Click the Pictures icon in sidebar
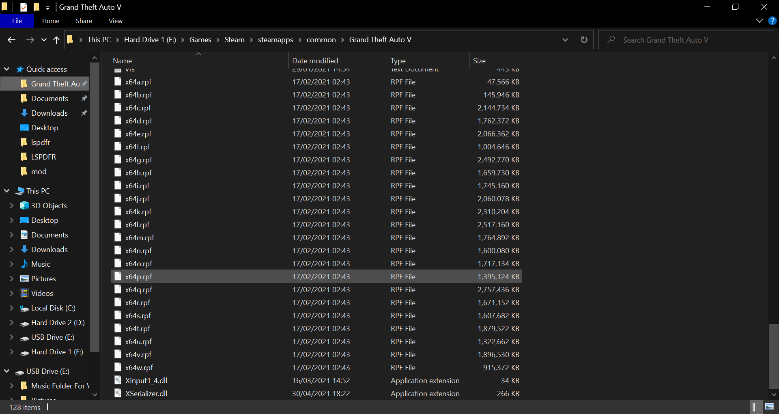Viewport: 779px width, 414px height. tap(24, 279)
